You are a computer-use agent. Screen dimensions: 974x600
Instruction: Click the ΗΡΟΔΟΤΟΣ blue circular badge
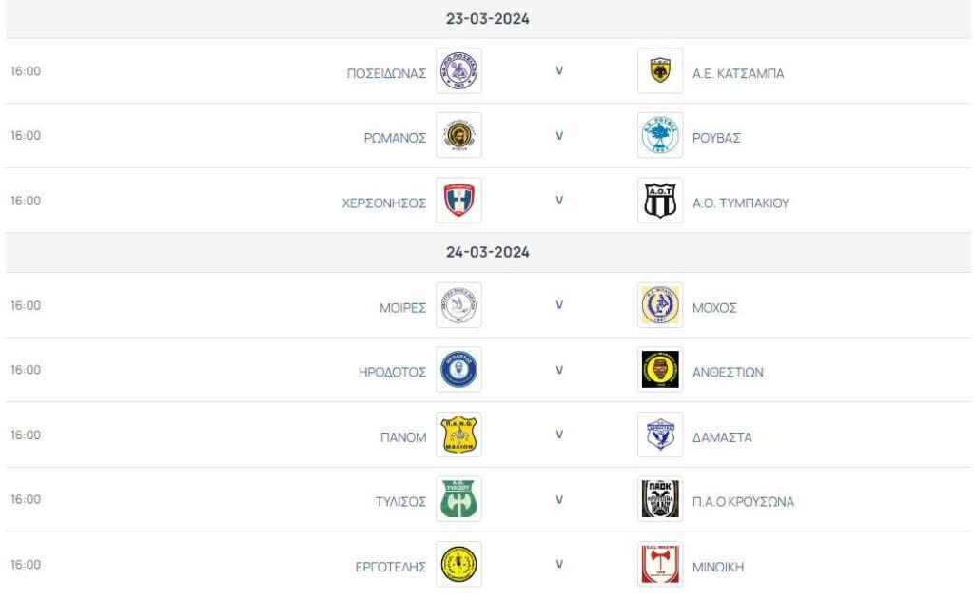click(459, 370)
